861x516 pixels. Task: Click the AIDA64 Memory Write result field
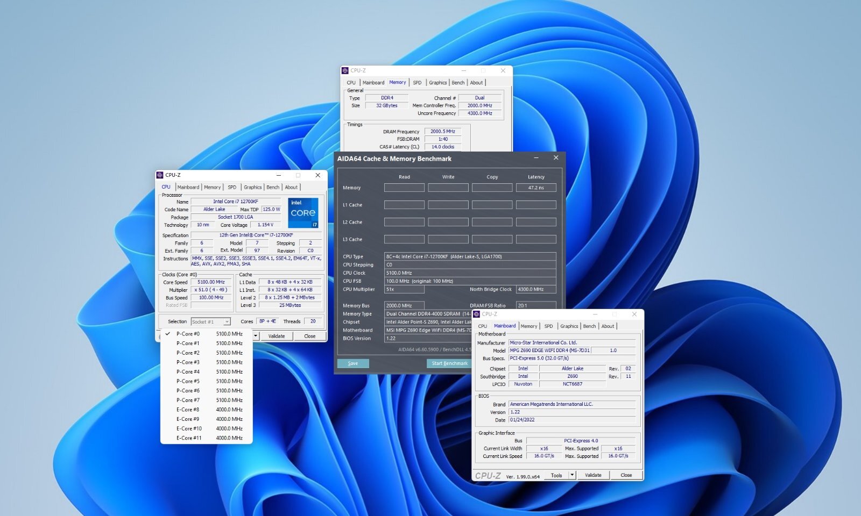point(448,188)
